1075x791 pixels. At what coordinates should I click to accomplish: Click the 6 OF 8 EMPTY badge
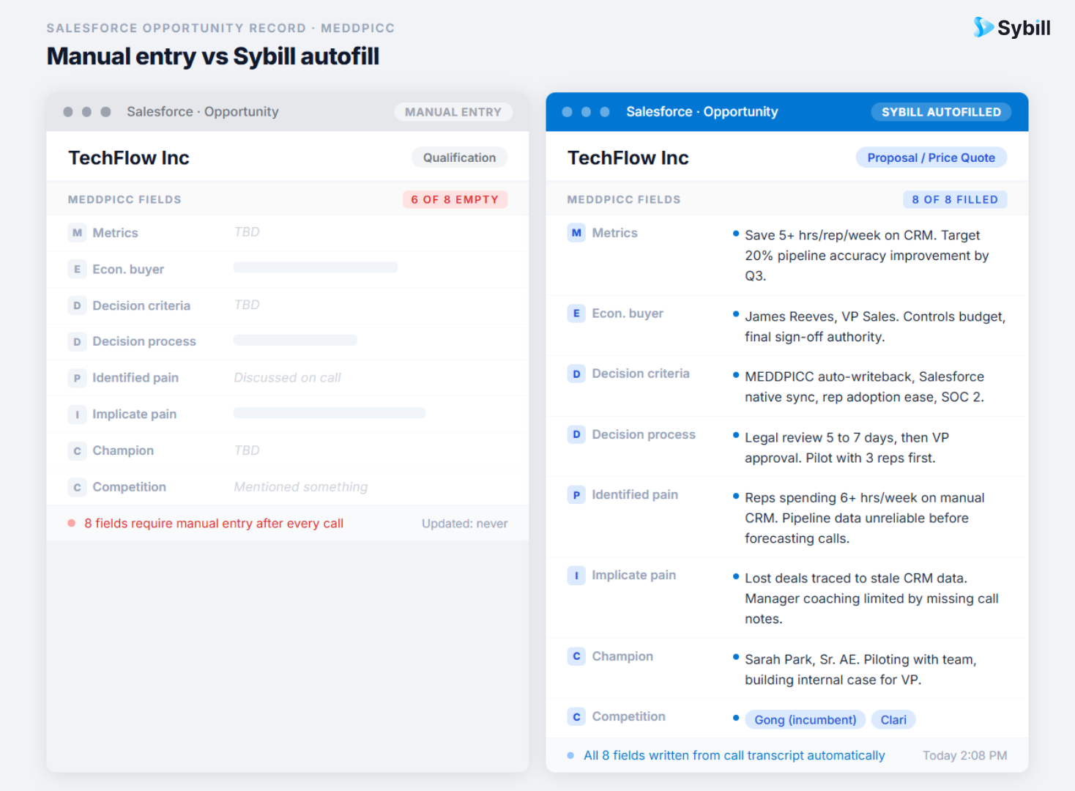click(x=455, y=199)
